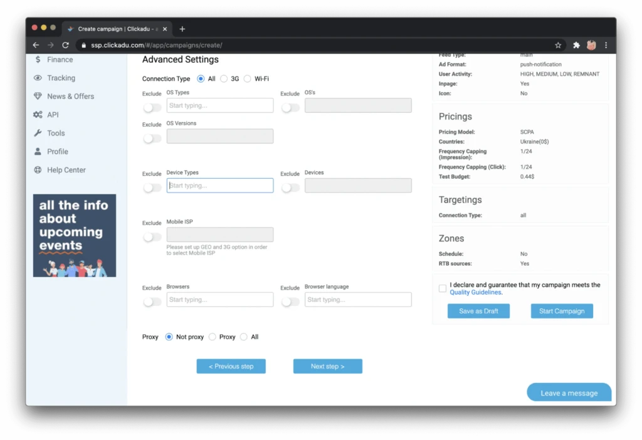This screenshot has height=440, width=642.
Task: Open the browser extensions puzzle icon
Action: tap(576, 45)
